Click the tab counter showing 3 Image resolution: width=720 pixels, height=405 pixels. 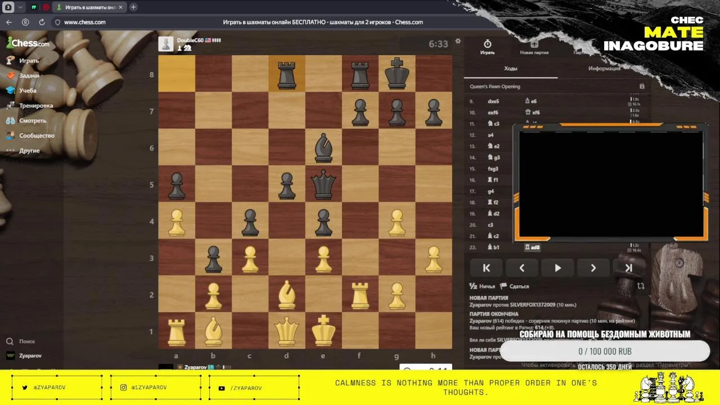point(9,7)
